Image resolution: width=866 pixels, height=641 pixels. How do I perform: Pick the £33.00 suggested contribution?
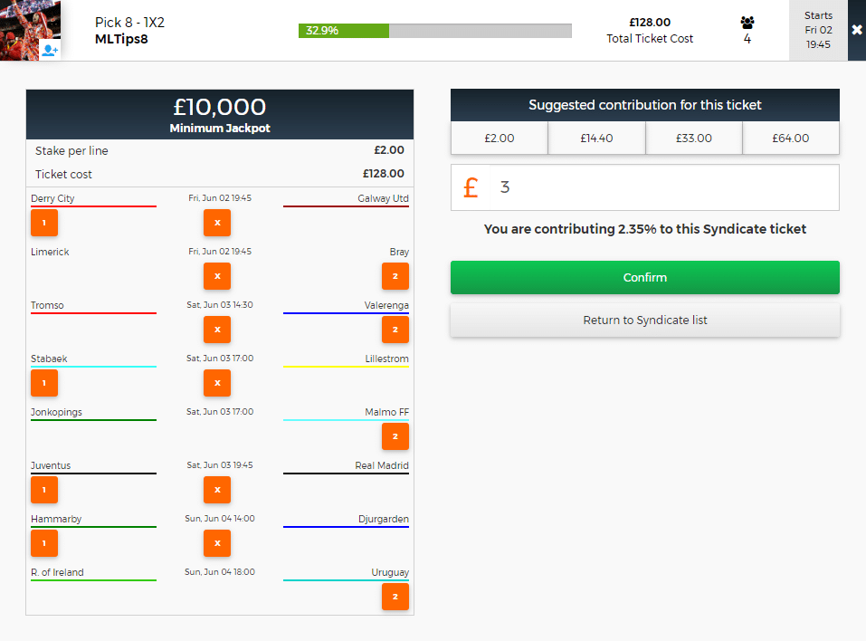[693, 139]
